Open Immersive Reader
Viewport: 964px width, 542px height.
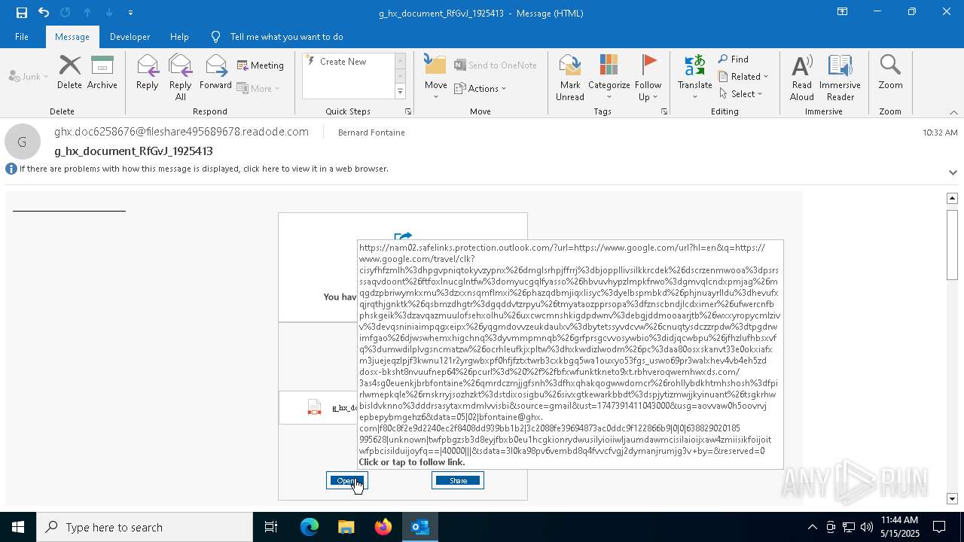click(840, 78)
